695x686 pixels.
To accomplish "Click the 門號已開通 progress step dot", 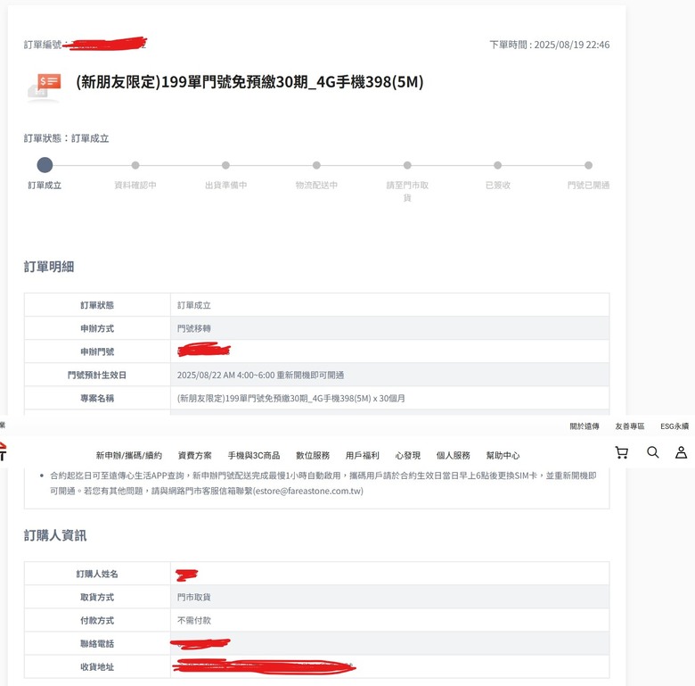I will point(589,165).
